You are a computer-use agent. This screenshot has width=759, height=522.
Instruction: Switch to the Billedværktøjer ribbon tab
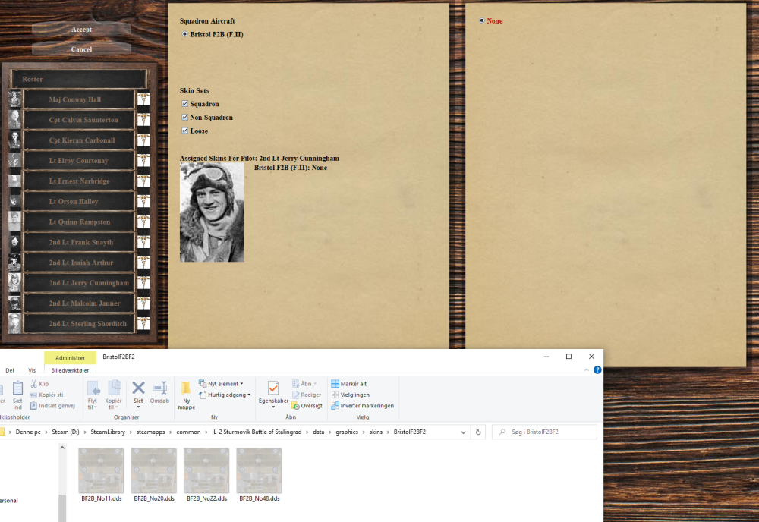coord(69,370)
